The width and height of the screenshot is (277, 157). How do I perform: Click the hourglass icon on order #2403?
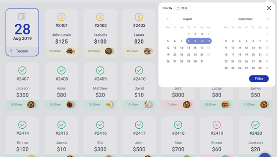tap(139, 17)
